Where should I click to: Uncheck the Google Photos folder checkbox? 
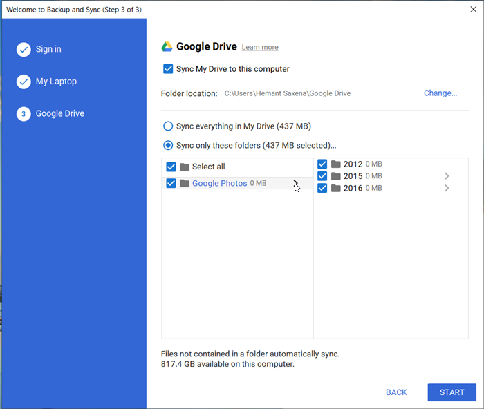(171, 183)
